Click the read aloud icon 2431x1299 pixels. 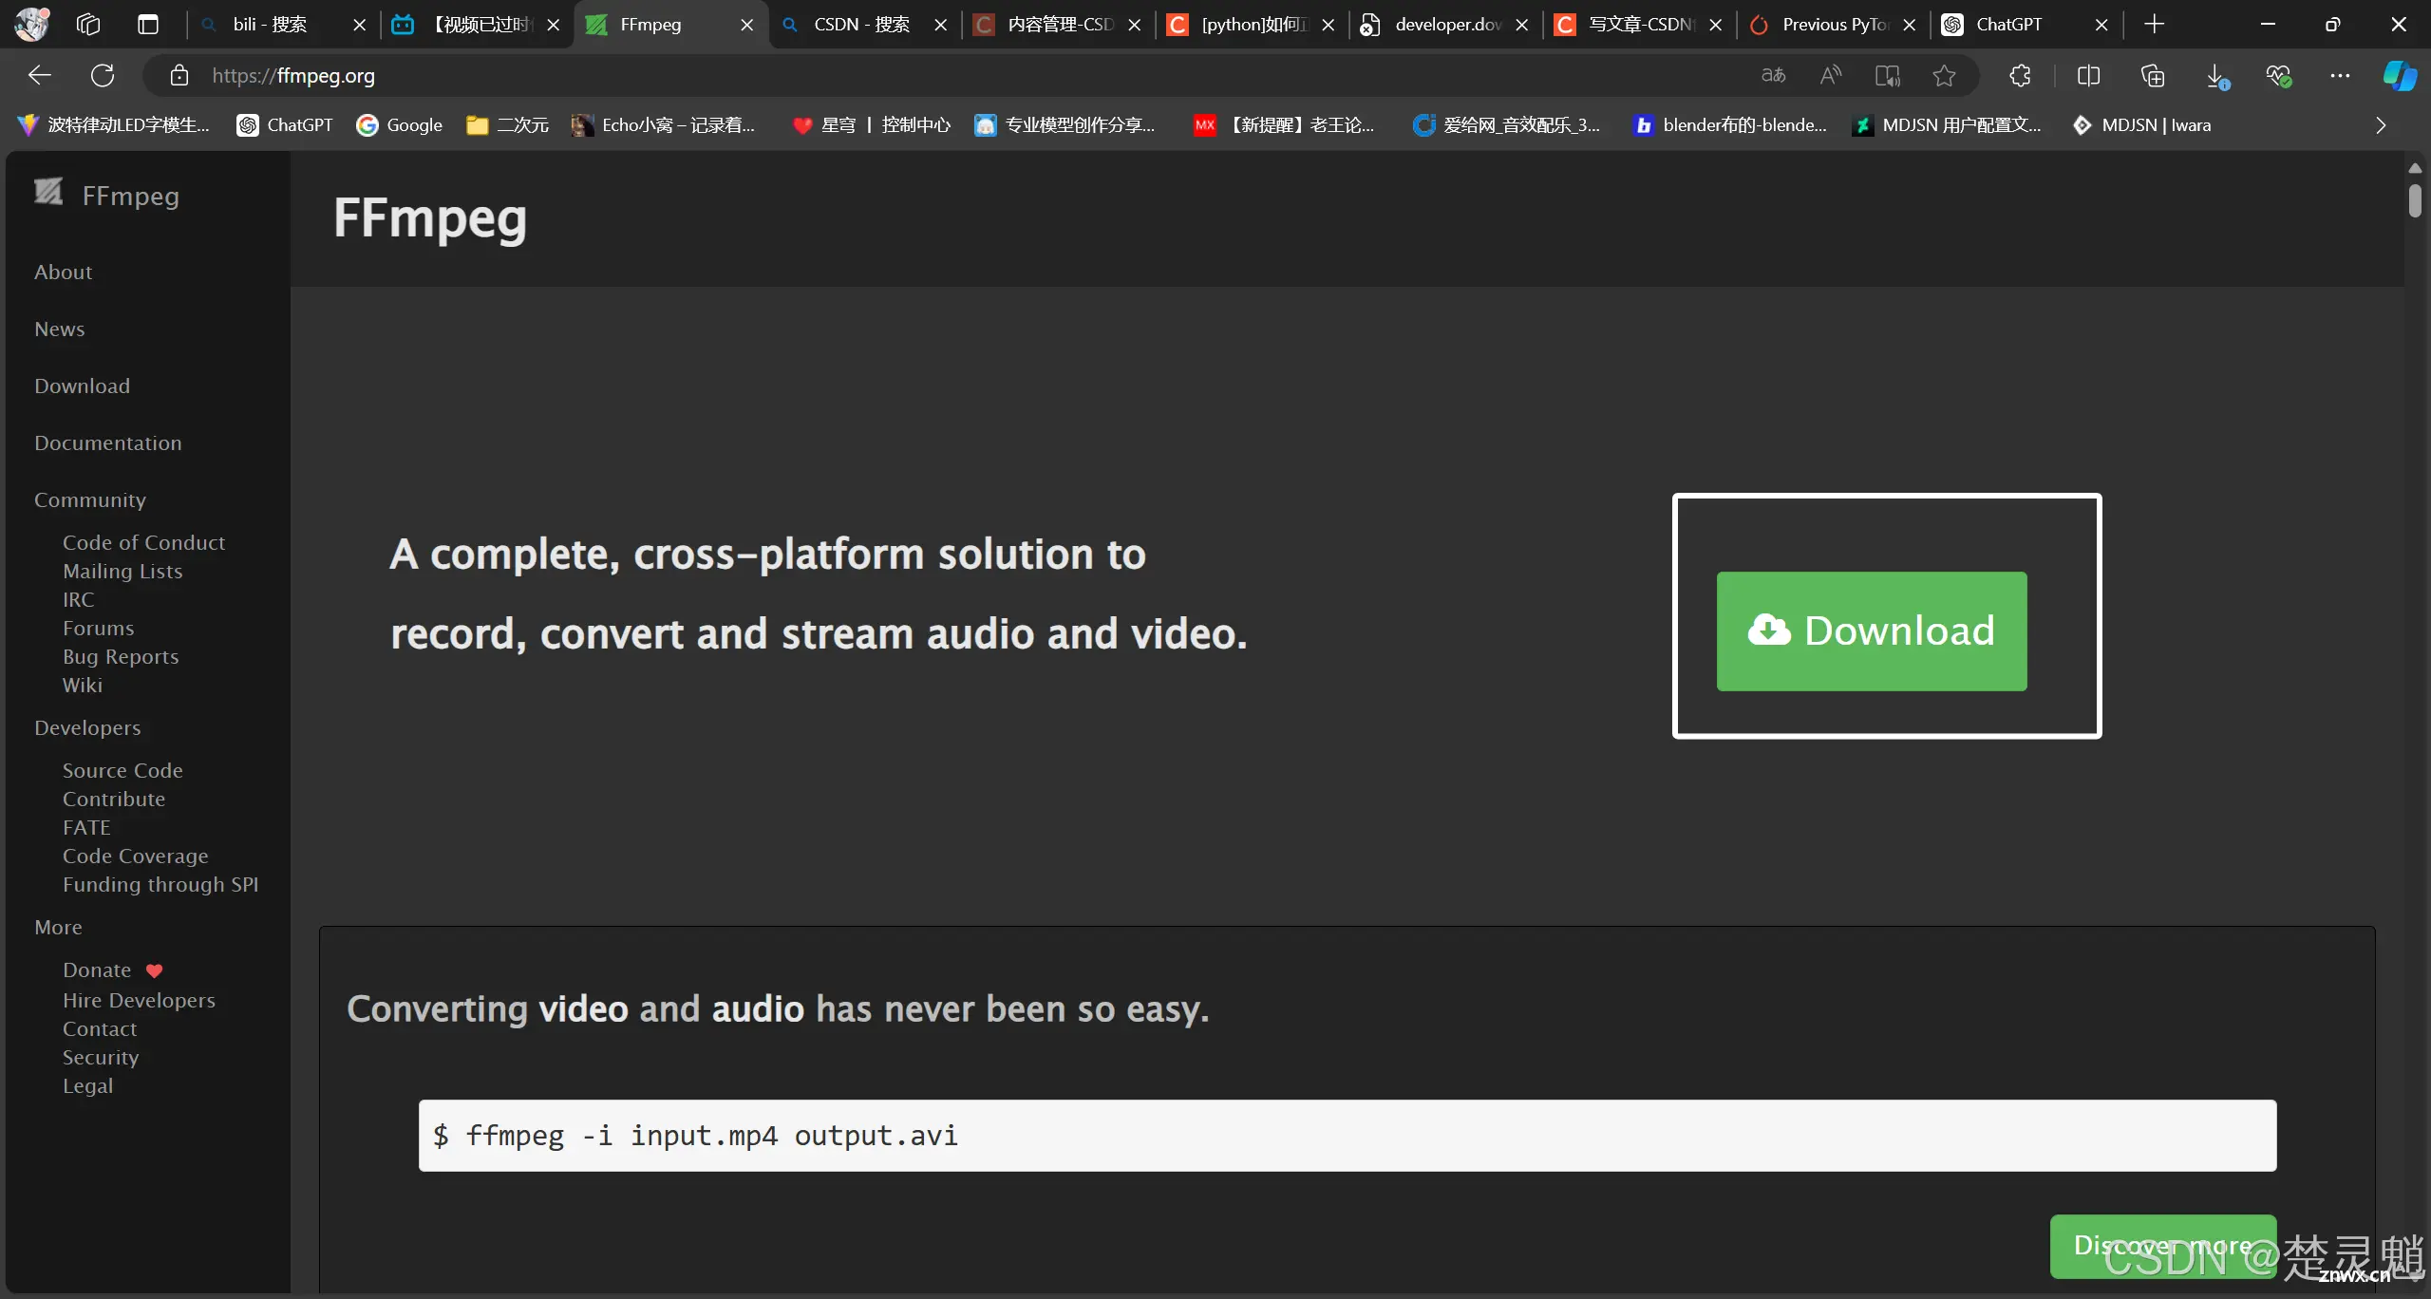pos(1830,75)
